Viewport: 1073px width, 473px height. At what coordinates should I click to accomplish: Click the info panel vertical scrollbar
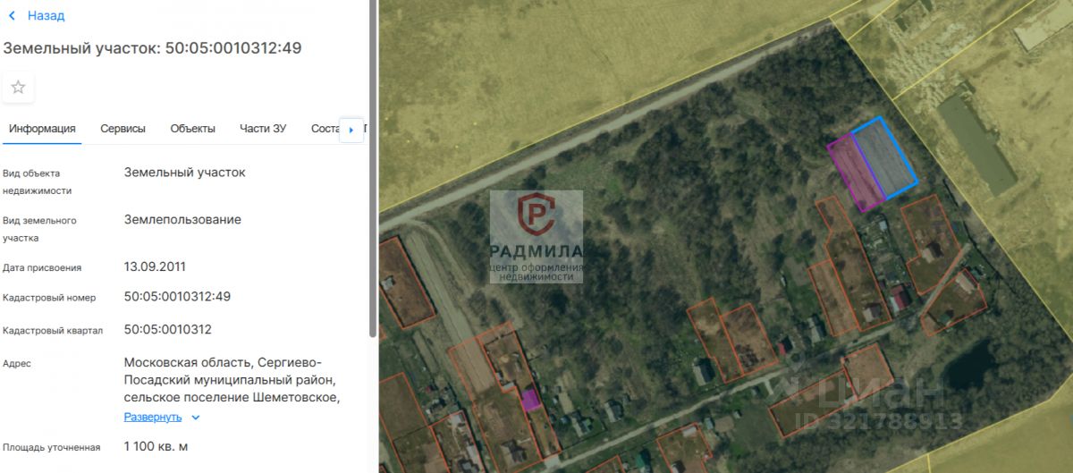pyautogui.click(x=373, y=170)
